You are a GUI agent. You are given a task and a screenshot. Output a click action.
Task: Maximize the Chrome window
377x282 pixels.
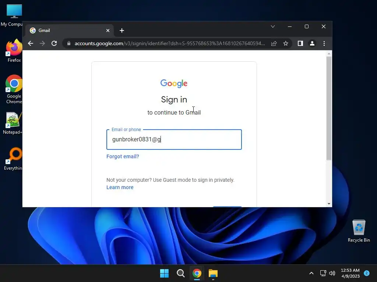307,26
